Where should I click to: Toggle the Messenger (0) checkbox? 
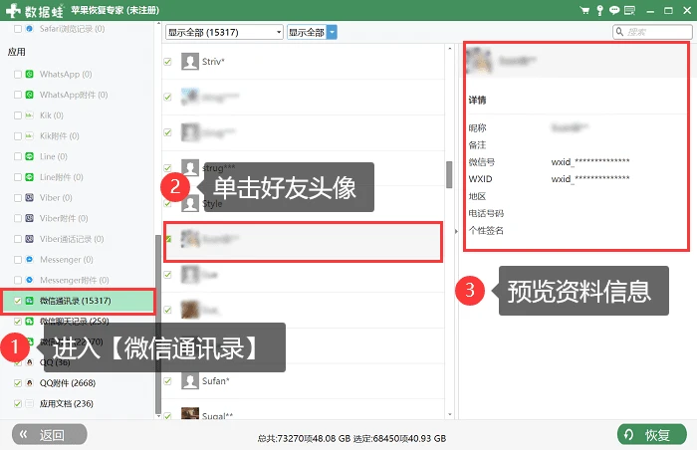point(18,259)
